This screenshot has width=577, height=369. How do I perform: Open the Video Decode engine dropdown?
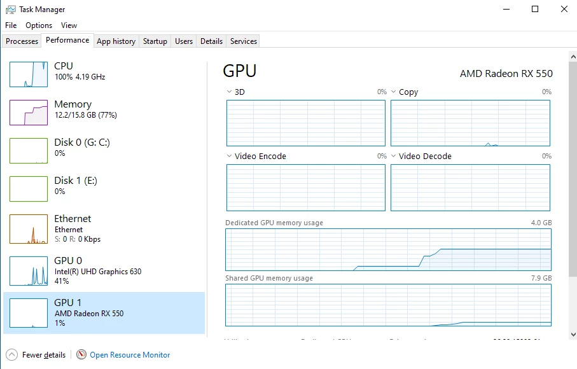[x=393, y=156]
